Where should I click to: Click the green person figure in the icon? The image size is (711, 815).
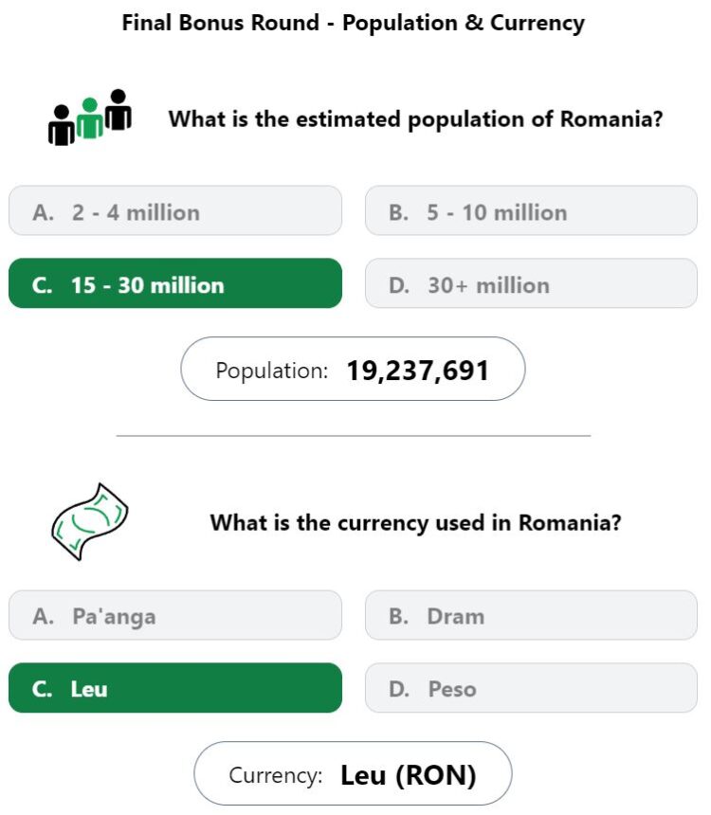89,118
